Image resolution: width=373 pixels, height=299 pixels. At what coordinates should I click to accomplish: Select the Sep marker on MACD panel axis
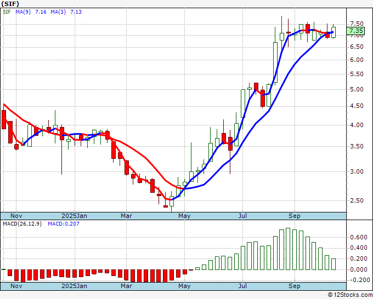(295, 286)
